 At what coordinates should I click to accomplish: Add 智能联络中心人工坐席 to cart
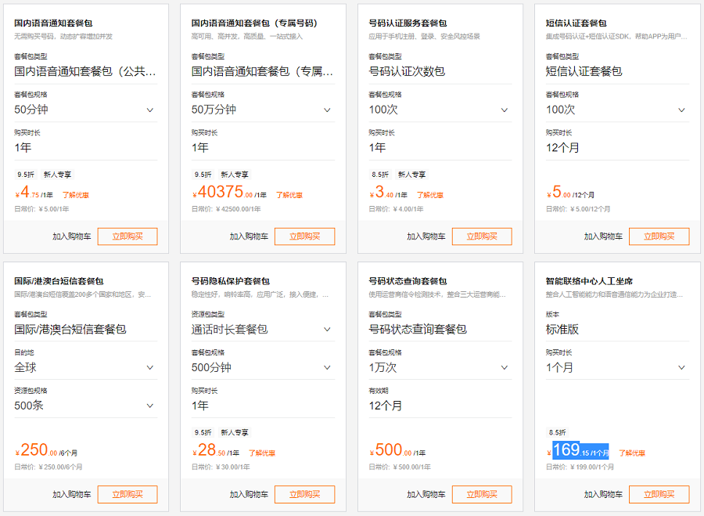[603, 494]
